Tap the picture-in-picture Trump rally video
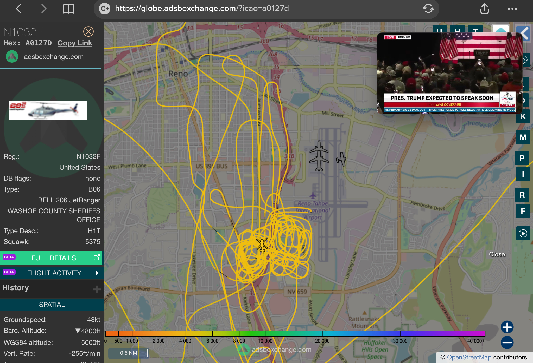Image resolution: width=533 pixels, height=363 pixels. click(x=449, y=73)
